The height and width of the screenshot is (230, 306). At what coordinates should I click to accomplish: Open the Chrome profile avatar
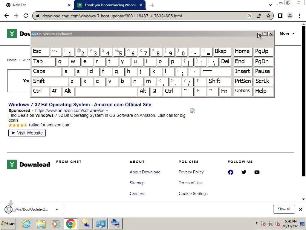290,16
